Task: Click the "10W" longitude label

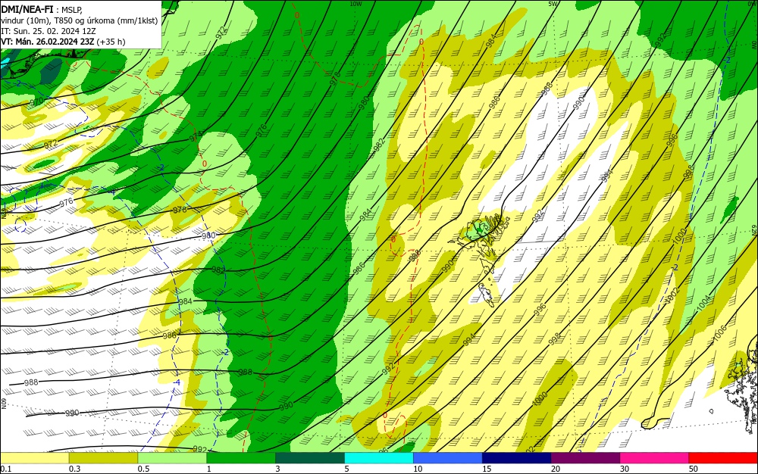Action: click(356, 4)
